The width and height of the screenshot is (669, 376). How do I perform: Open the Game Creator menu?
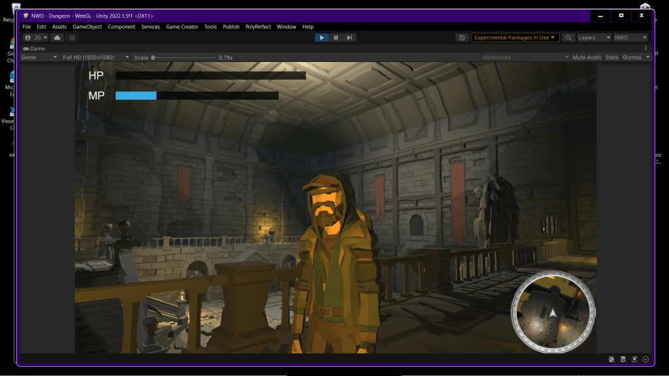click(x=182, y=27)
